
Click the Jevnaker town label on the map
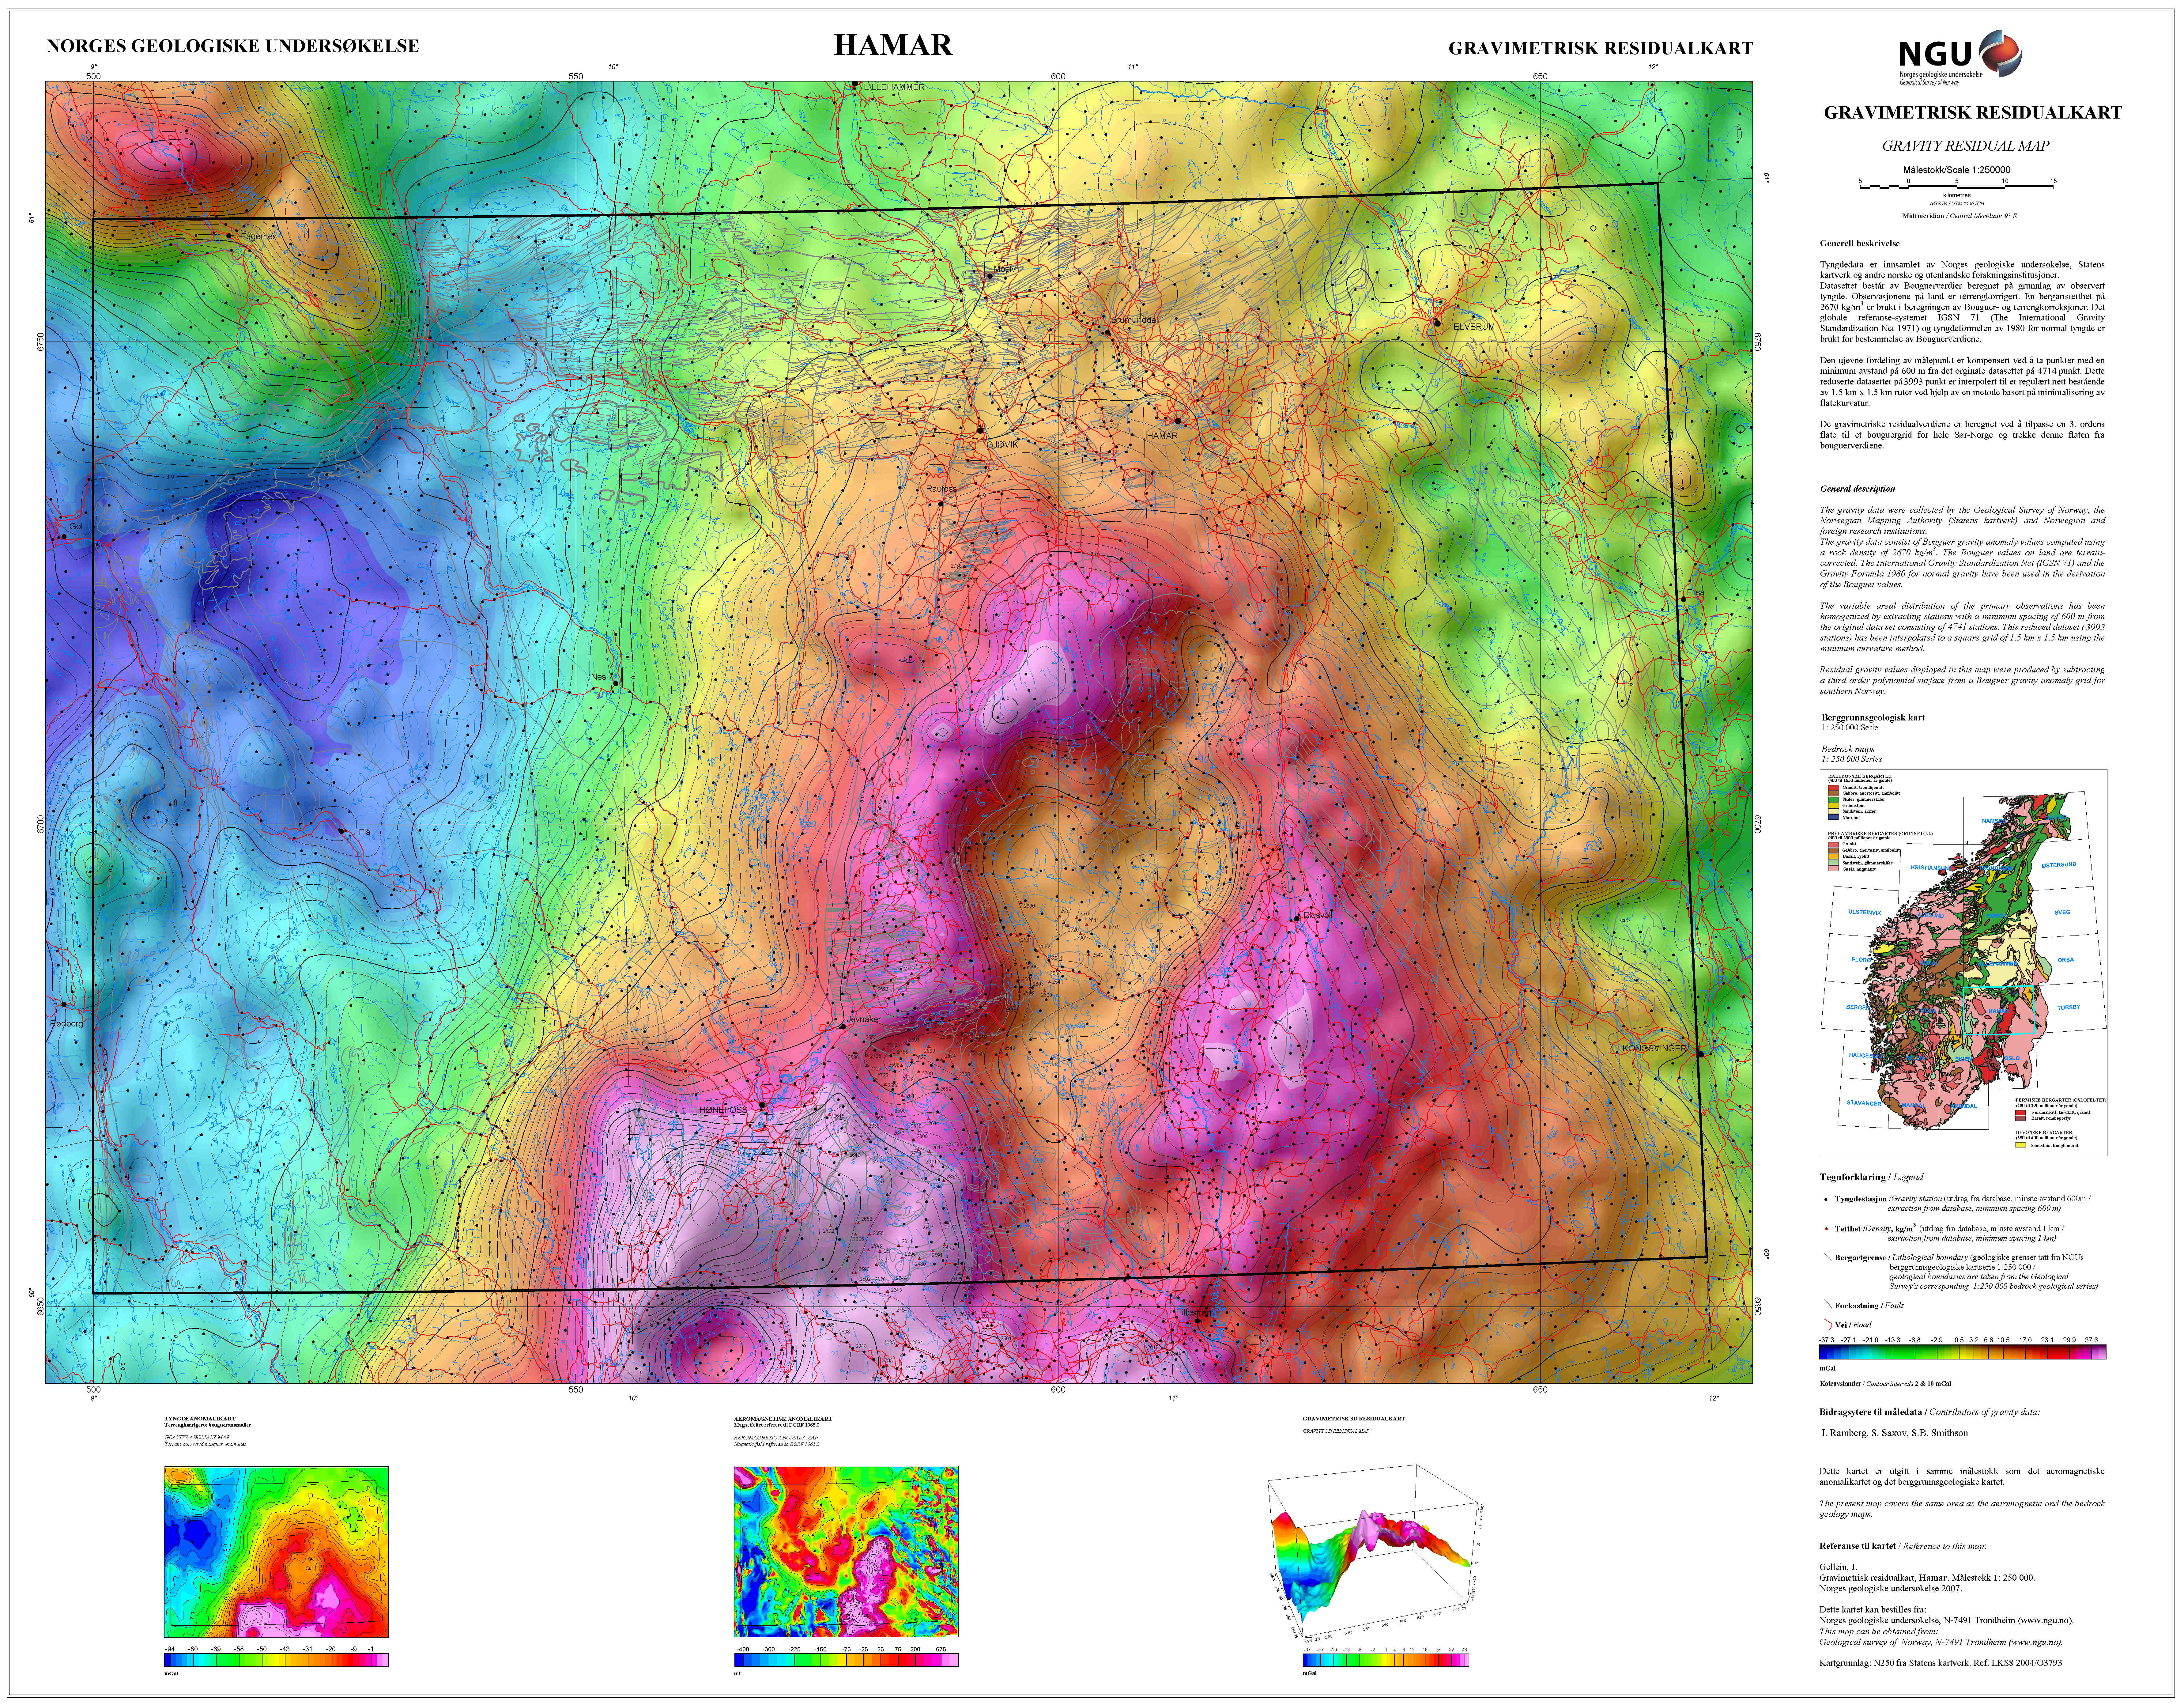[864, 1020]
